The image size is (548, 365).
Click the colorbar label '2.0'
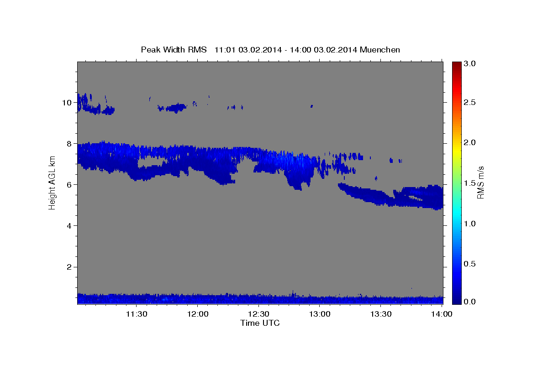pos(470,142)
